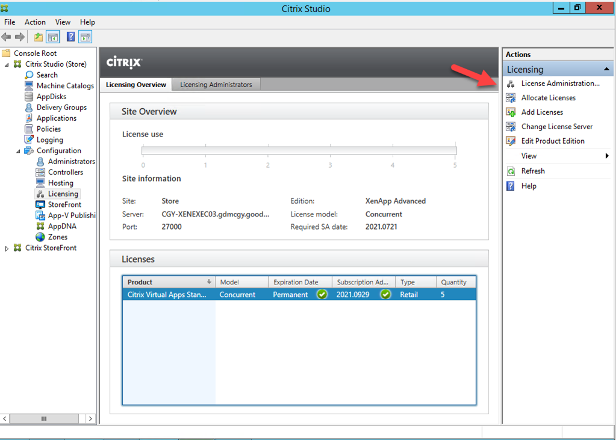Select the StoreFront node icon under Configuration
Image resolution: width=616 pixels, height=440 pixels.
[x=40, y=205]
